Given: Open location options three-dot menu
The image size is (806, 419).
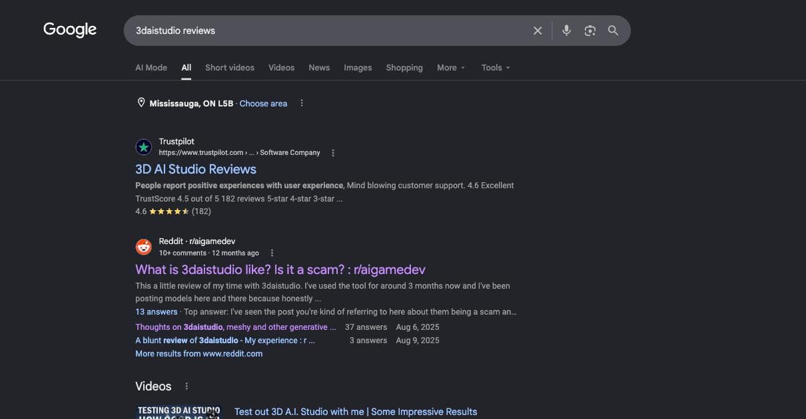Looking at the screenshot, I should 302,103.
